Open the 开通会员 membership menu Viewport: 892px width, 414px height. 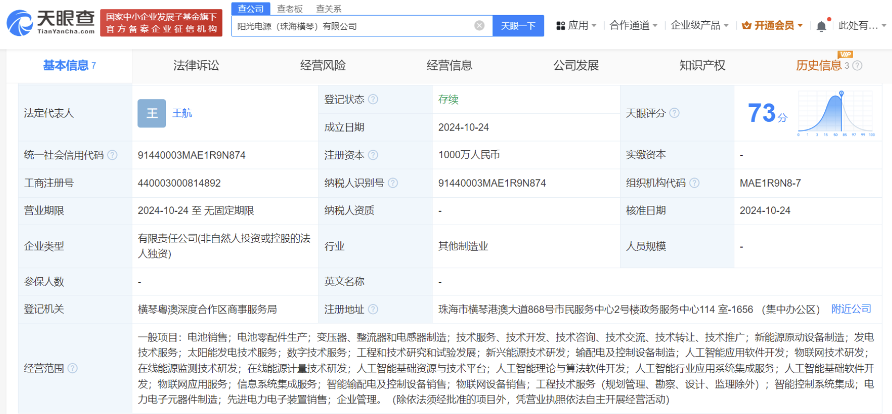click(x=772, y=25)
